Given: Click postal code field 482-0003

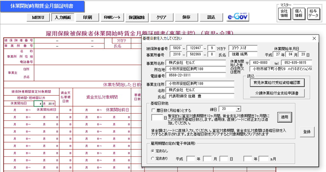Looking at the screenshot, I should pyautogui.click(x=260, y=63).
